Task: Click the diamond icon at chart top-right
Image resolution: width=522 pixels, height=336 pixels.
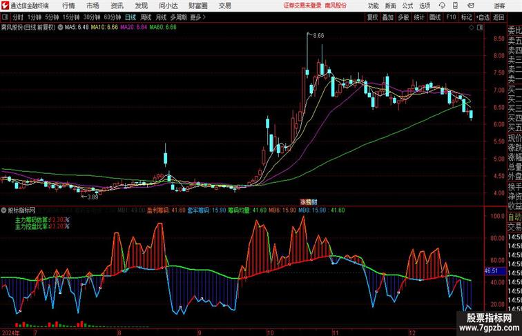Action: click(472, 28)
